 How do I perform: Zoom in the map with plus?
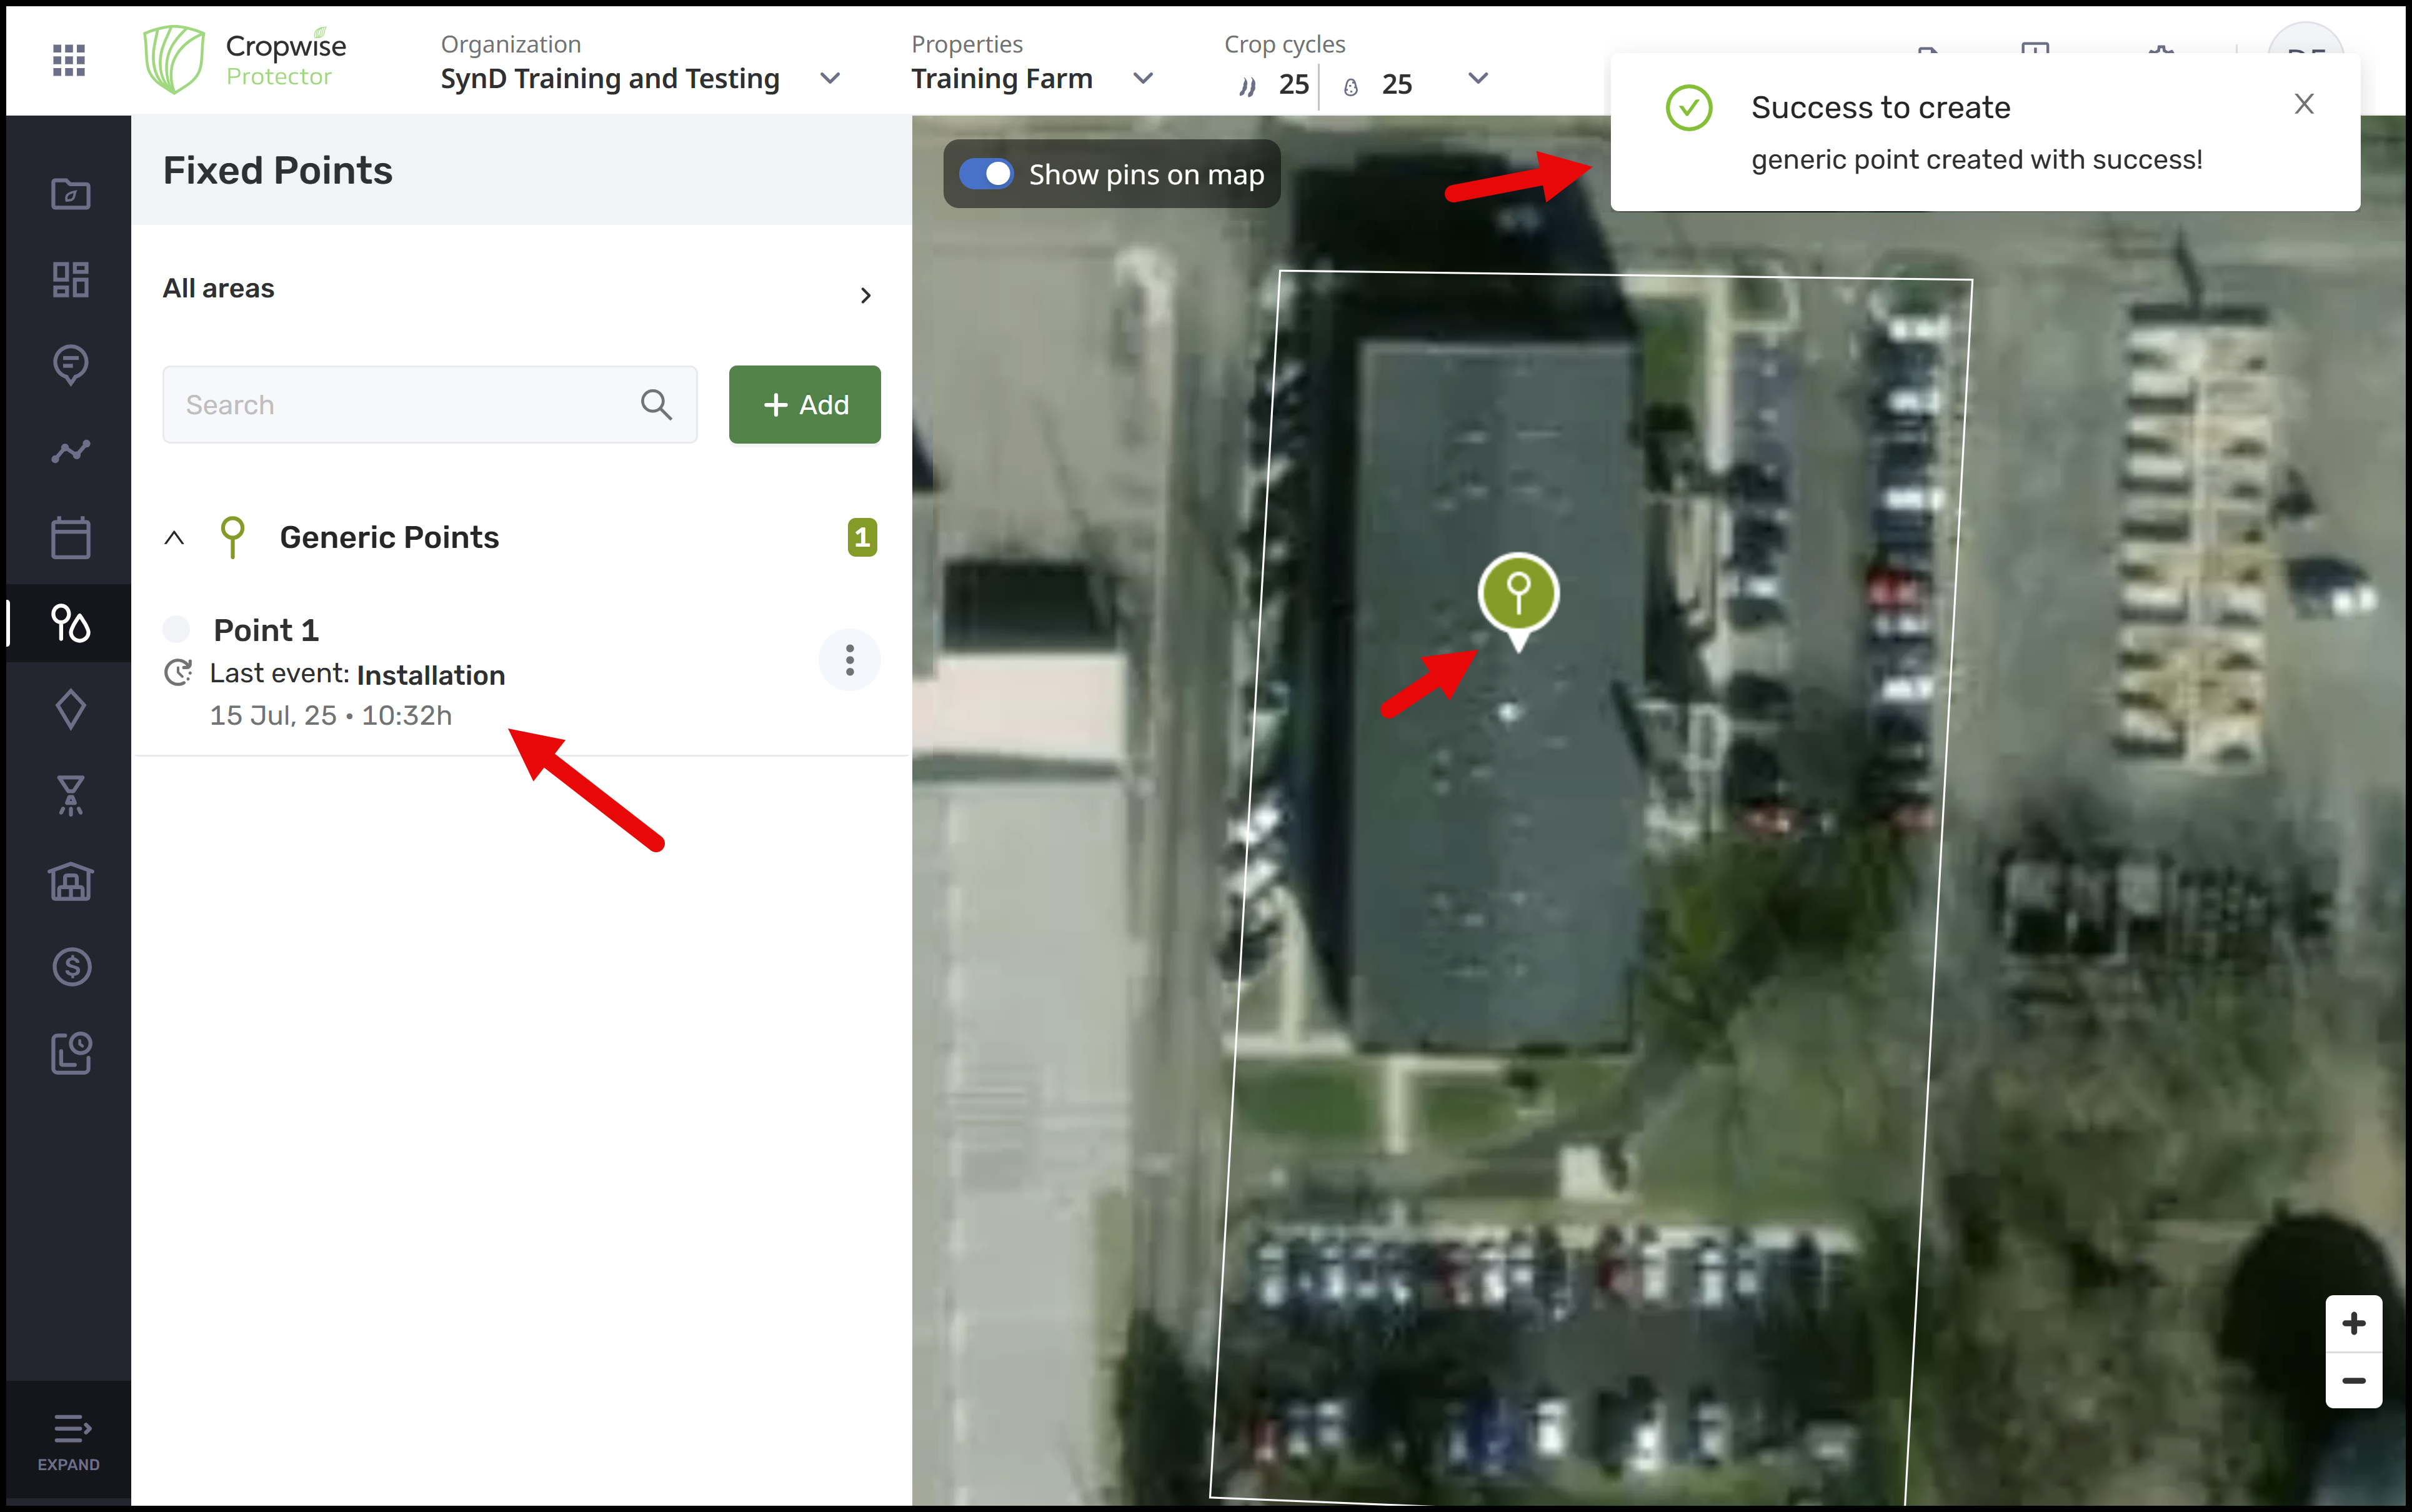pyautogui.click(x=2353, y=1323)
